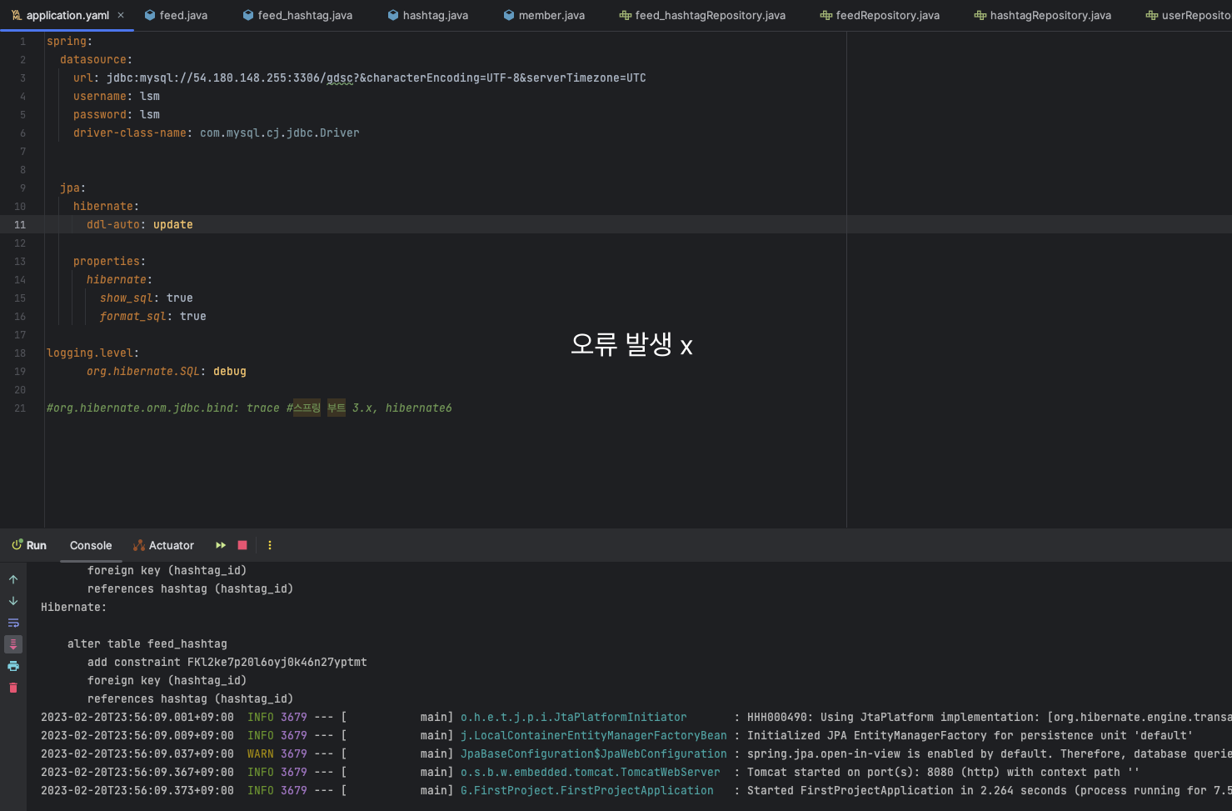This screenshot has height=811, width=1232.
Task: Click the Run tool window icon
Action: pyautogui.click(x=17, y=545)
